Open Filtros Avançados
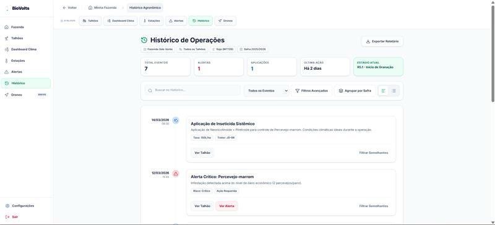 click(x=312, y=91)
